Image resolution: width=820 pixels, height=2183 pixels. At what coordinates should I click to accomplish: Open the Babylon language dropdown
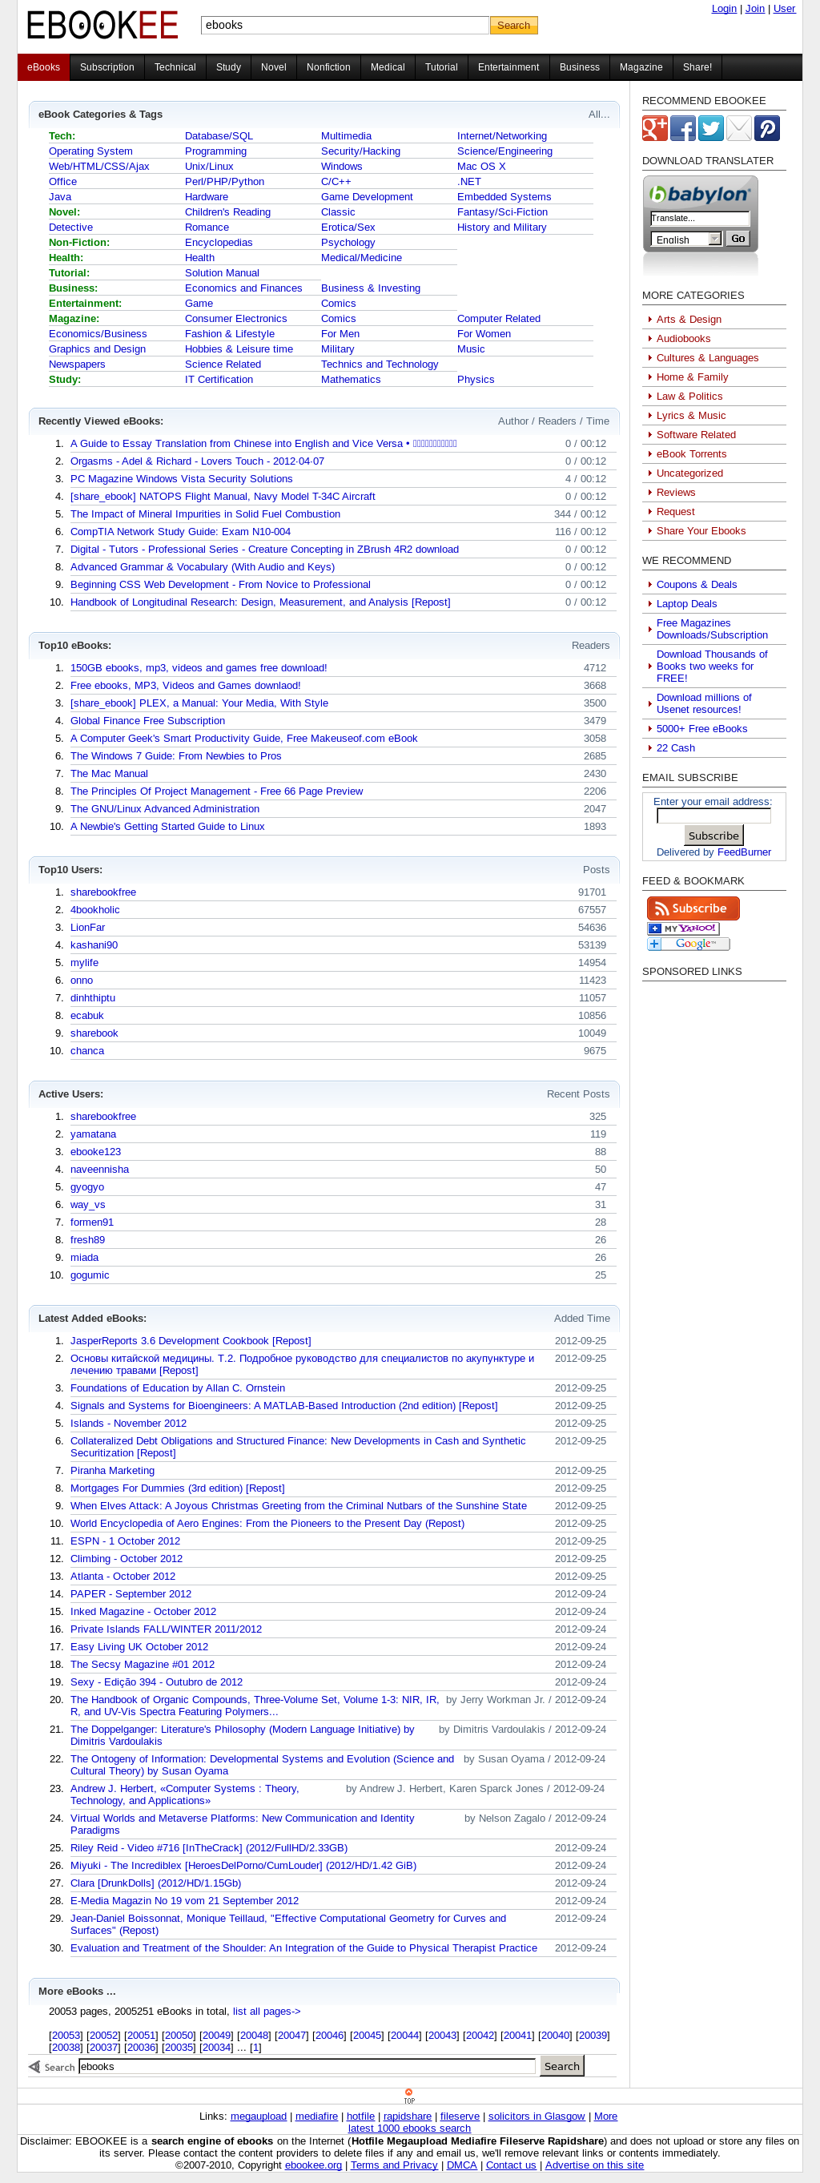[x=685, y=239]
